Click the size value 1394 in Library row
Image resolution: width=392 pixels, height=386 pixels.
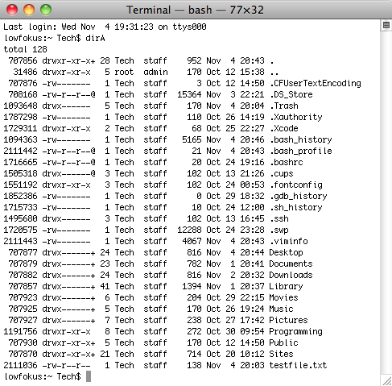[x=192, y=286]
